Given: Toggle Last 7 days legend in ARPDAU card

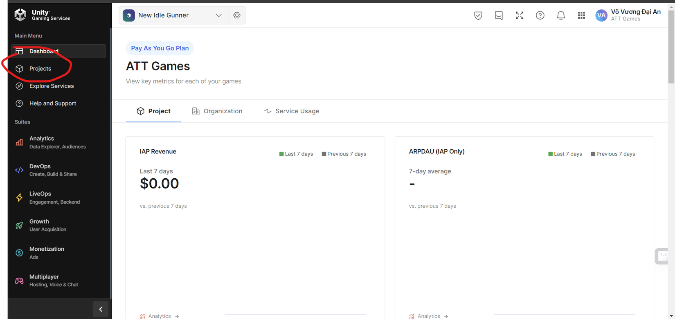Looking at the screenshot, I should 565,154.
